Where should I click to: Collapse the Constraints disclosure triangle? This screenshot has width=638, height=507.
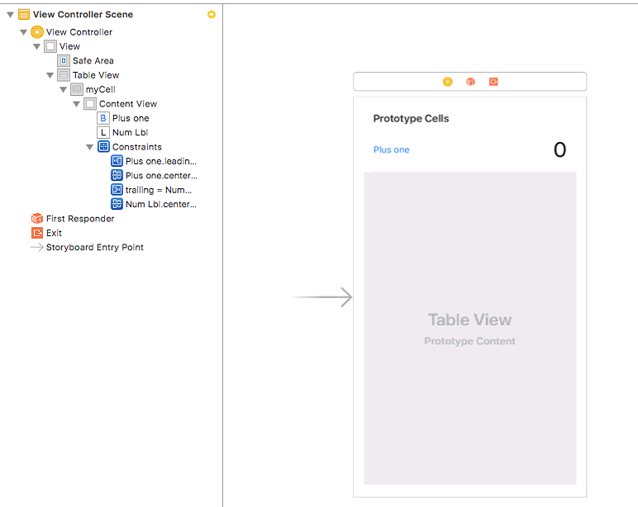pos(90,147)
